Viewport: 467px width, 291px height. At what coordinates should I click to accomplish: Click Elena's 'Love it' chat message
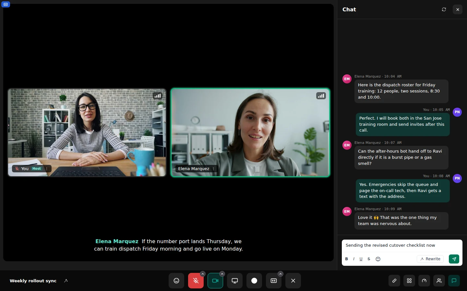[401, 221]
